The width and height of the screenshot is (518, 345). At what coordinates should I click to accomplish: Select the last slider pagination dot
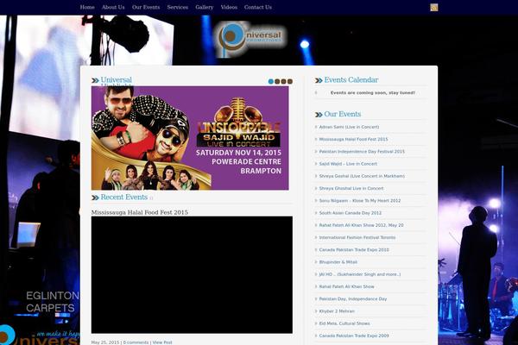pyautogui.click(x=290, y=81)
